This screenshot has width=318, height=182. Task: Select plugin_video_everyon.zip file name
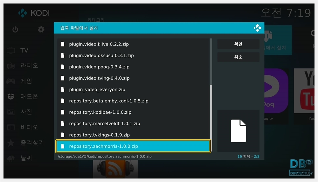click(97, 90)
